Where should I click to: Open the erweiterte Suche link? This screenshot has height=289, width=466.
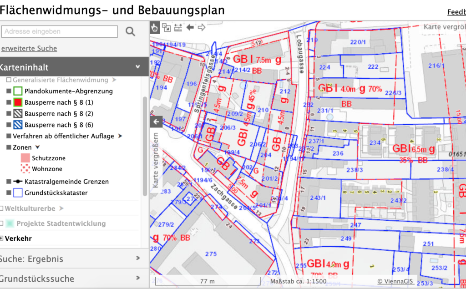click(29, 48)
